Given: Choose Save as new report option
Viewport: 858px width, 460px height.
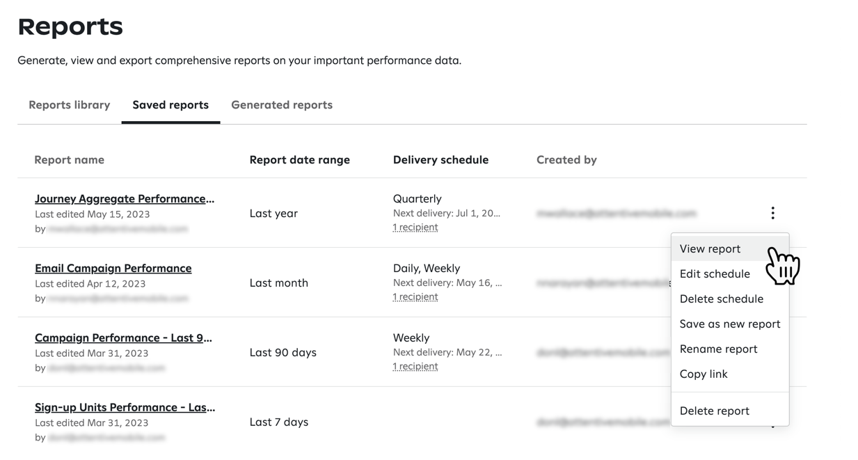Looking at the screenshot, I should (729, 324).
